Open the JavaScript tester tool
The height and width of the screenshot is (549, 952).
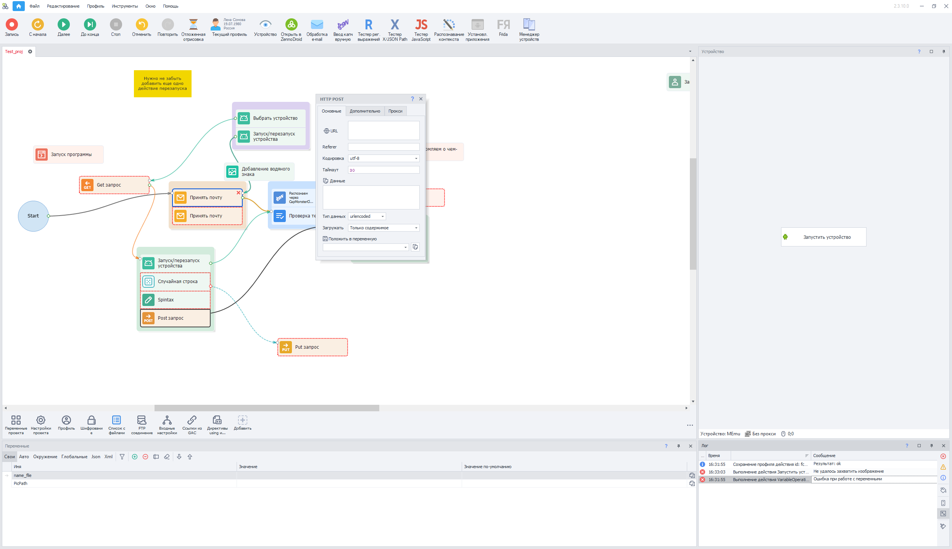(421, 25)
